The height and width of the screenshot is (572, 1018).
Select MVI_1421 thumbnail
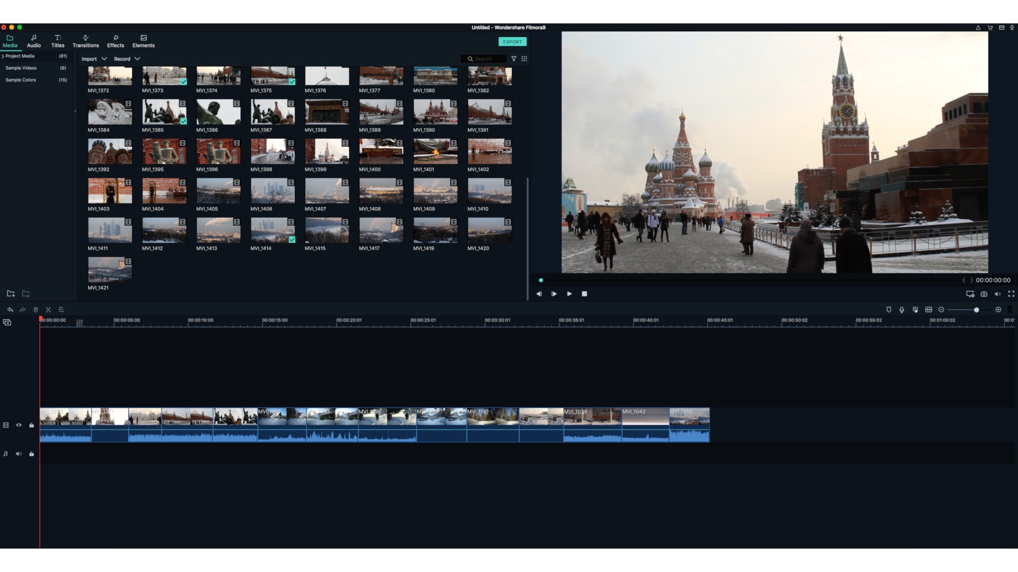pos(110,270)
